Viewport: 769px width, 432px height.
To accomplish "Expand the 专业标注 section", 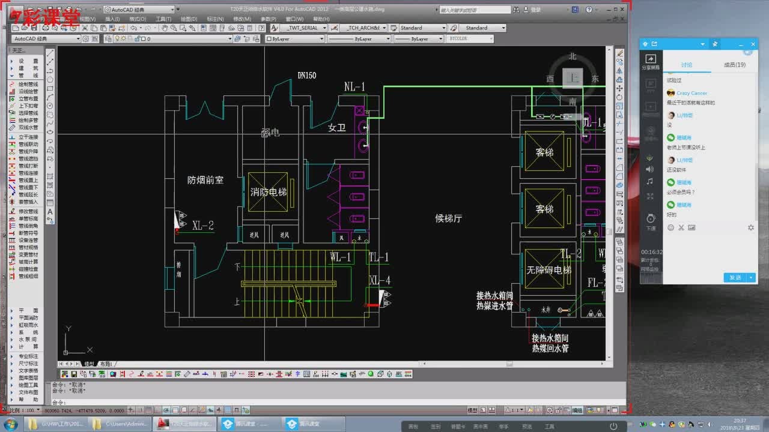I will (24, 356).
